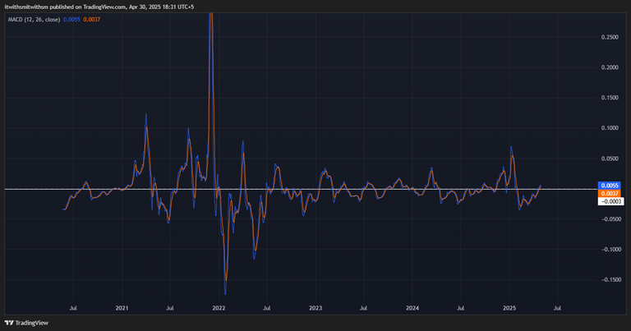Select the MACD (12, 26, close) indicator label
Viewport: 631px width, 331px height.
point(35,20)
